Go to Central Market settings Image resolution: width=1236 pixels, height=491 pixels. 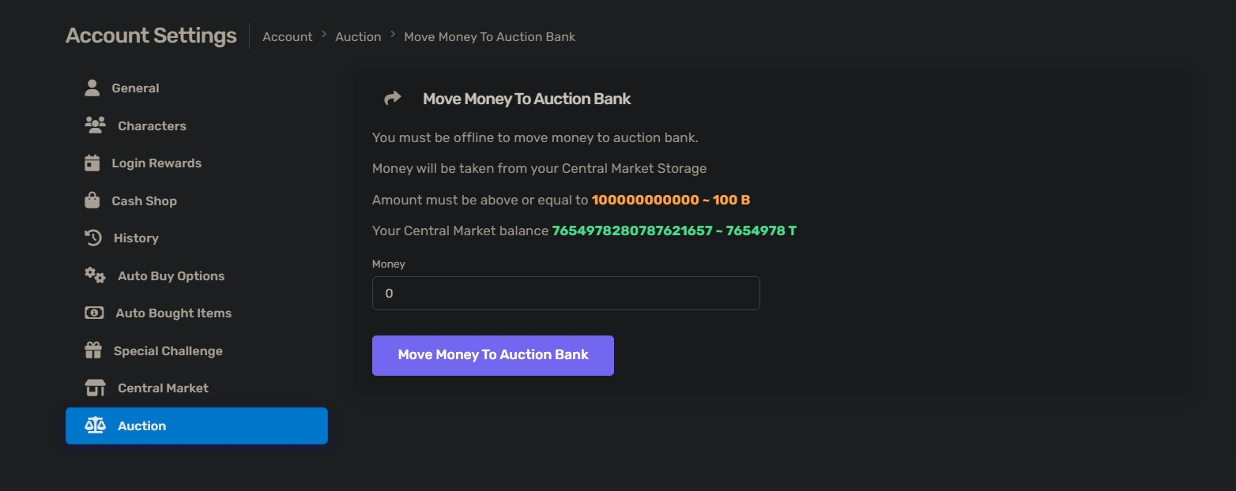pyautogui.click(x=163, y=388)
